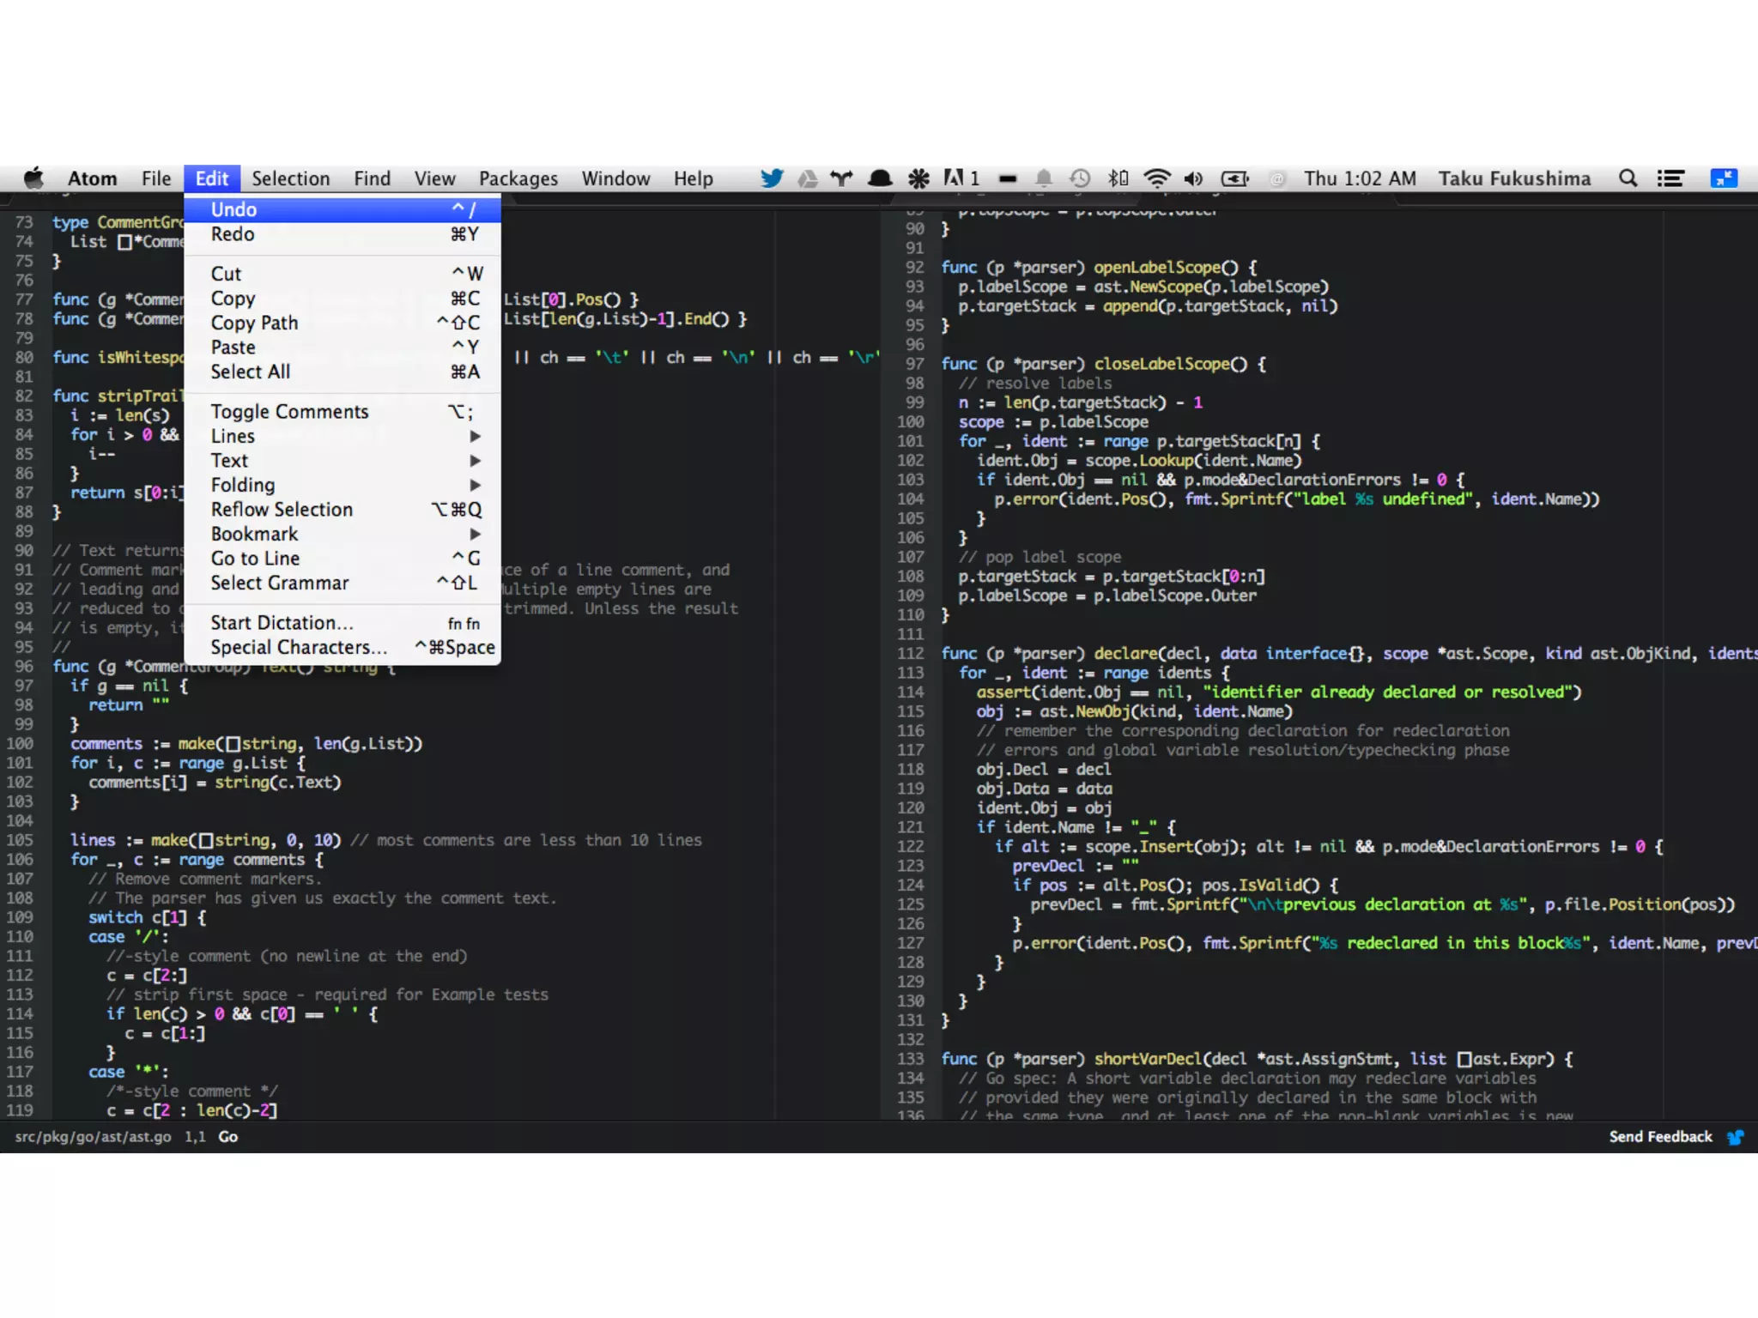
Task: Click the battery charging status icon
Action: point(1234,178)
